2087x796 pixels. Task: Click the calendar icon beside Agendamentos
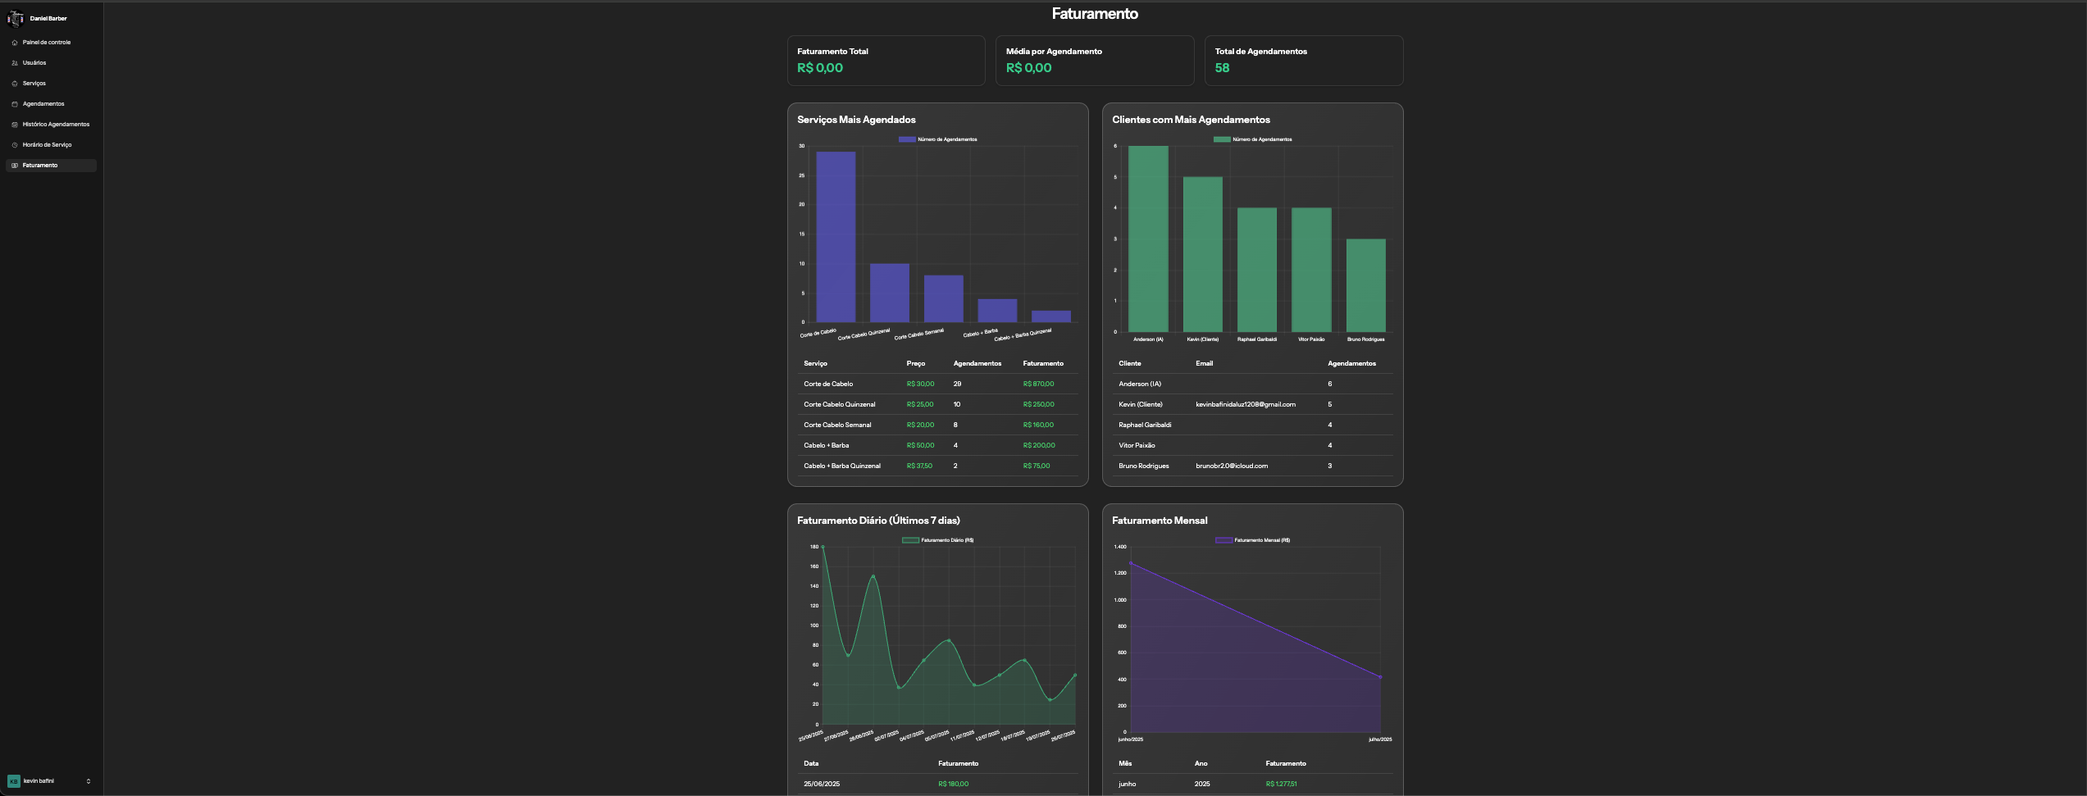pyautogui.click(x=15, y=104)
